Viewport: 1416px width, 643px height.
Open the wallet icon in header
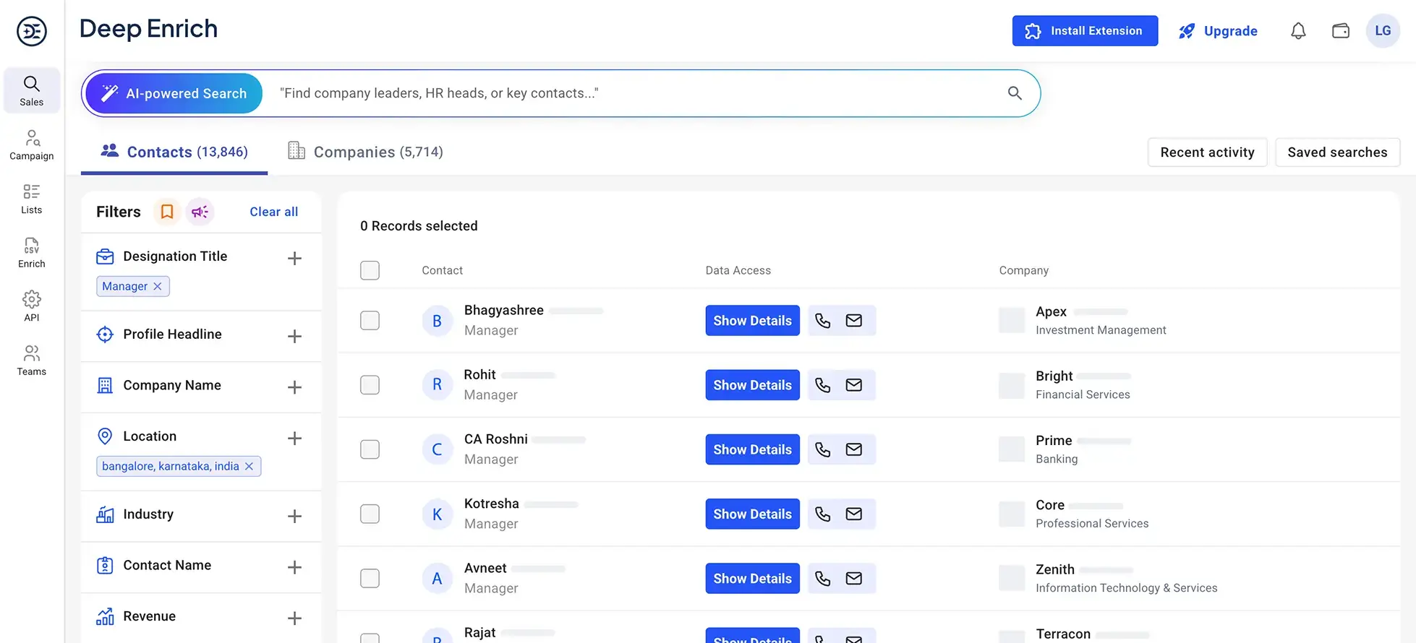pyautogui.click(x=1341, y=31)
